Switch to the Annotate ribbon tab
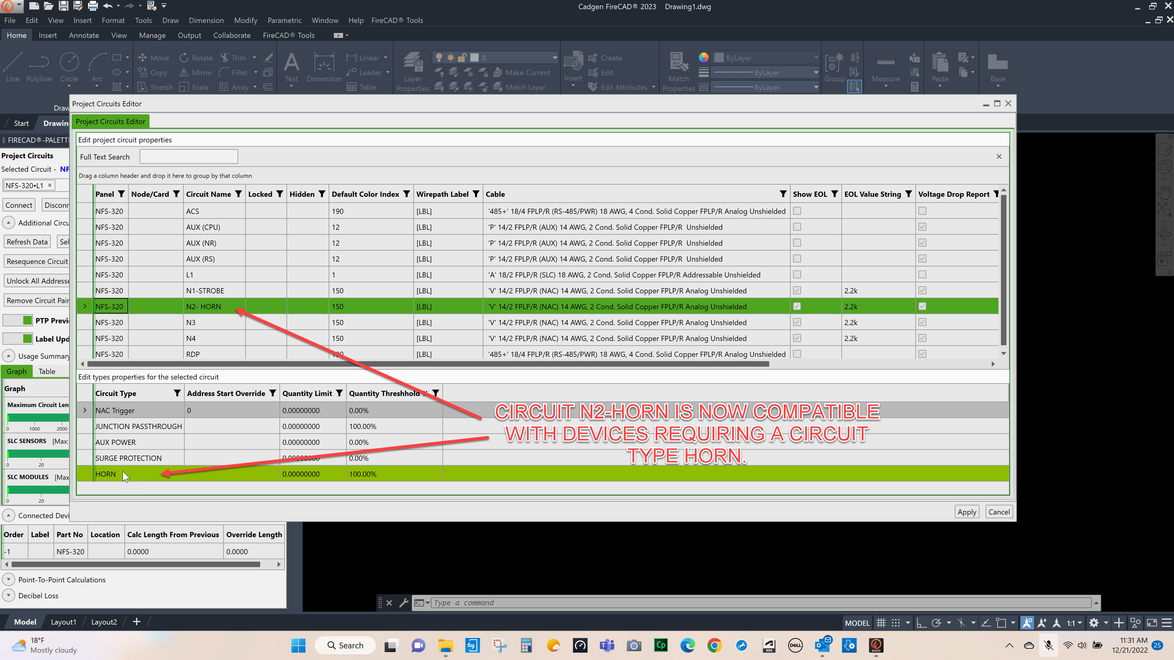The height and width of the screenshot is (660, 1174). click(x=84, y=35)
